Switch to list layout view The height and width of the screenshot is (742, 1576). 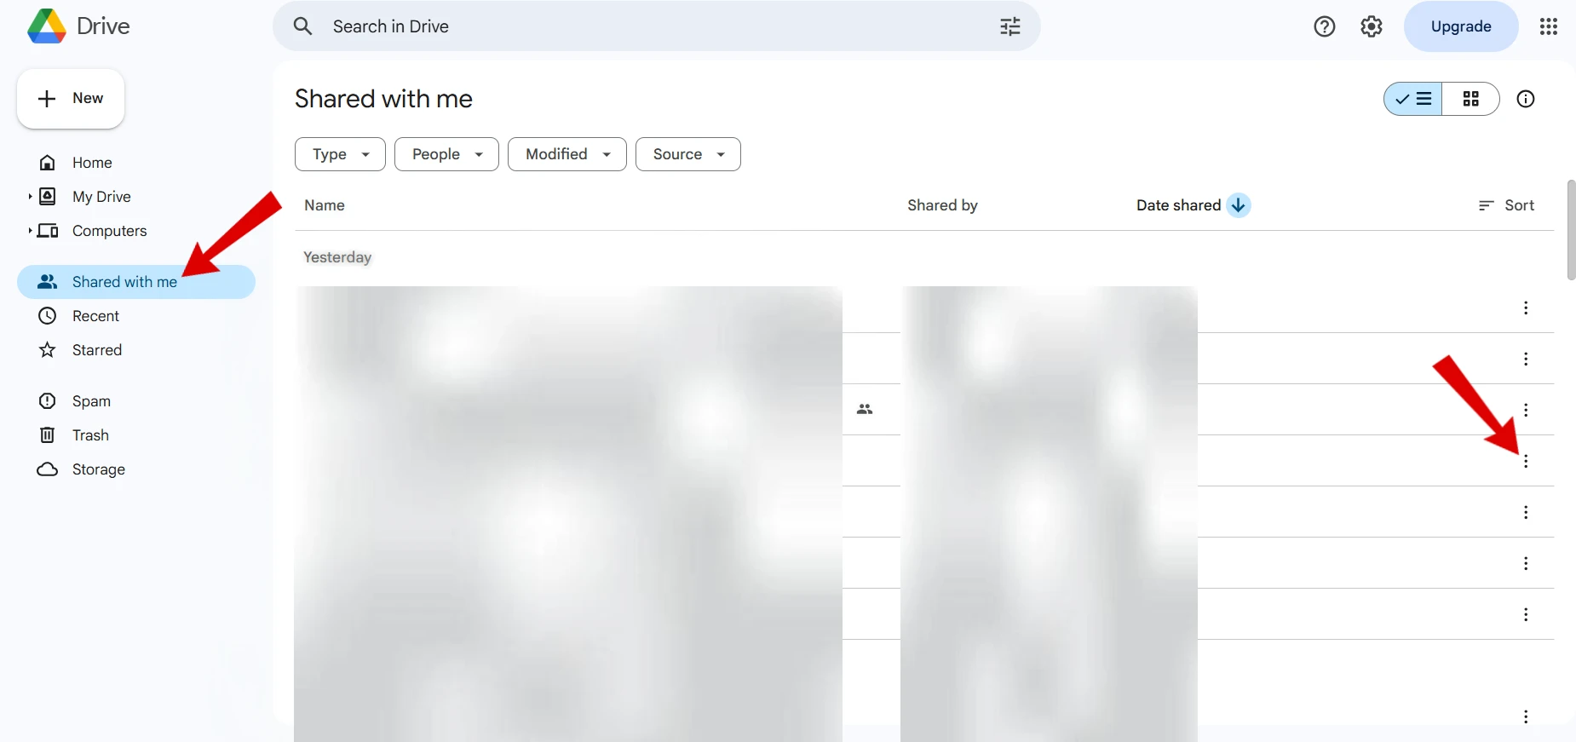[x=1414, y=99]
